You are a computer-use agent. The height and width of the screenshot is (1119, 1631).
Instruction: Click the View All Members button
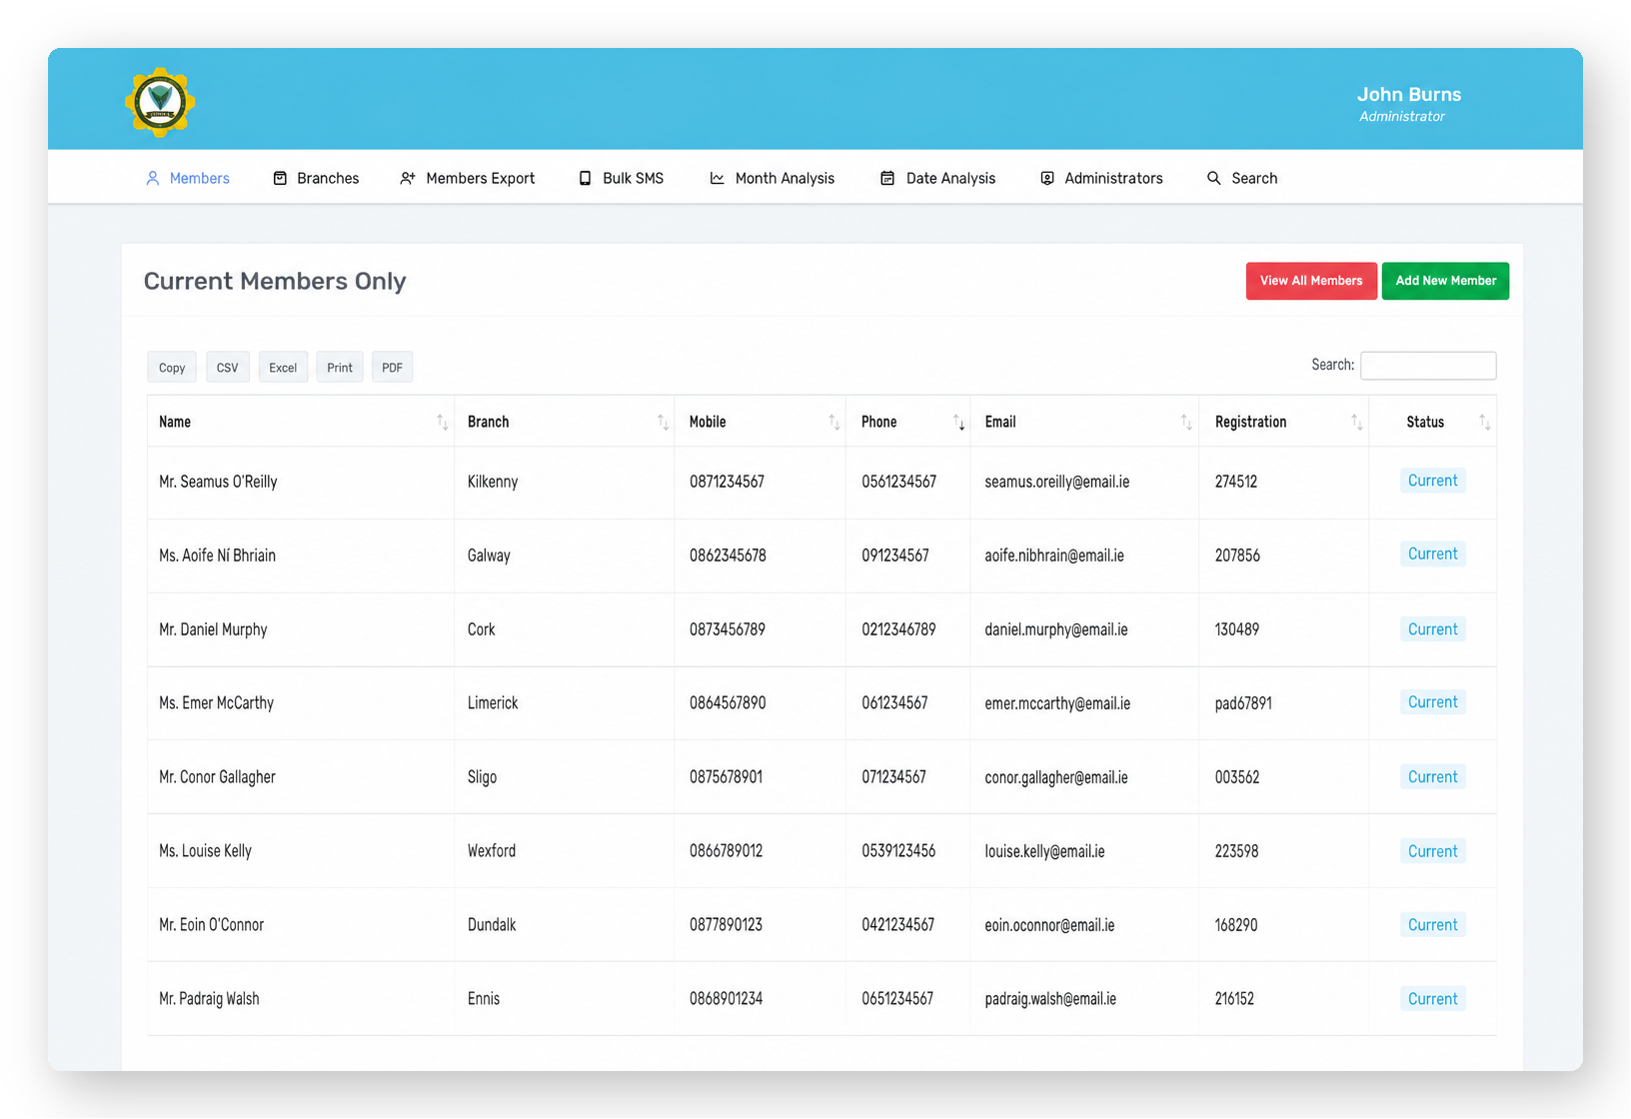point(1311,281)
